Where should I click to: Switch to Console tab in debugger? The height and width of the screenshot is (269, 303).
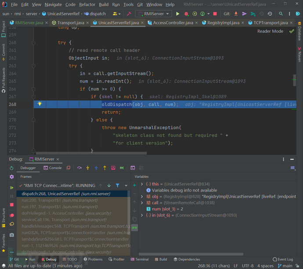click(53, 168)
